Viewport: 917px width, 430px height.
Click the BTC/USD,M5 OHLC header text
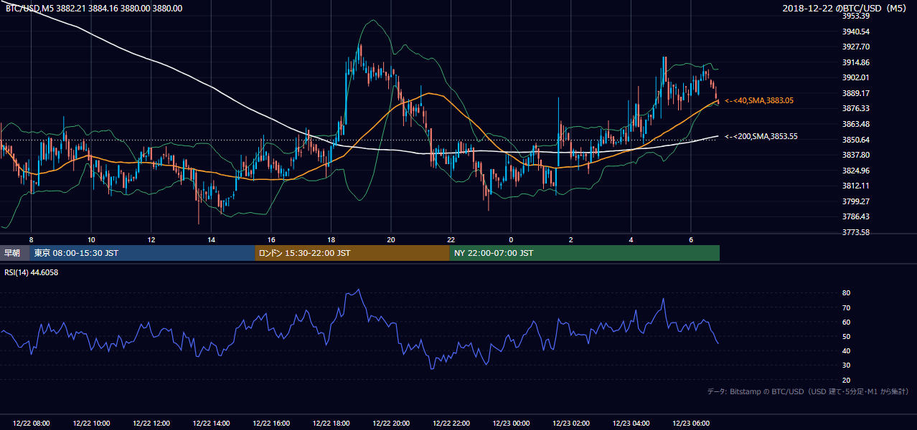[x=94, y=8]
